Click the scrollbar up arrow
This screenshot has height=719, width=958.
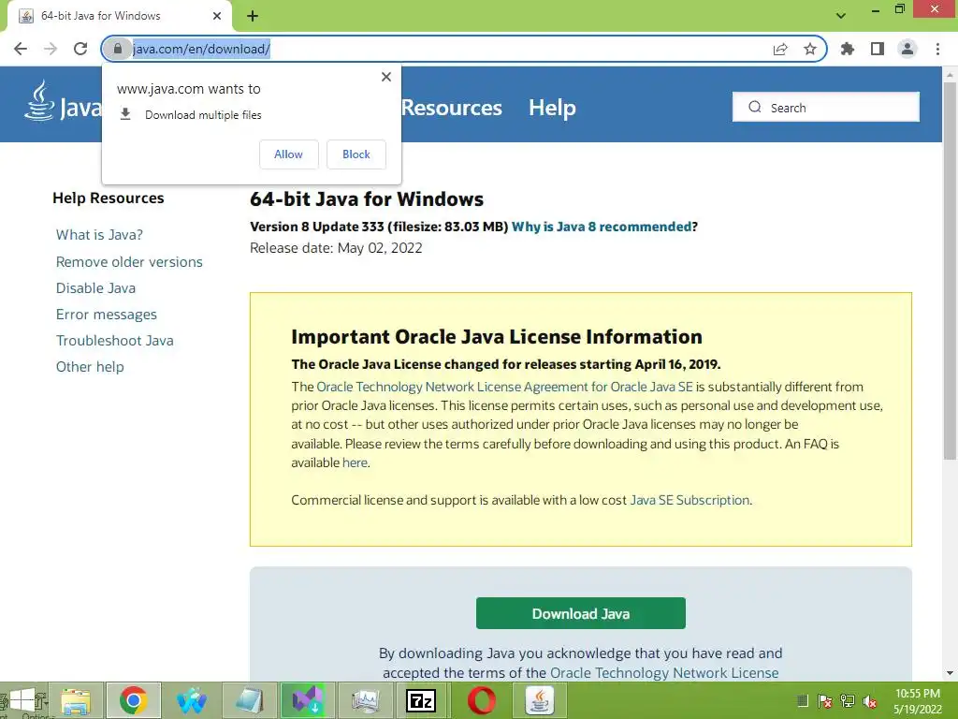[x=950, y=75]
